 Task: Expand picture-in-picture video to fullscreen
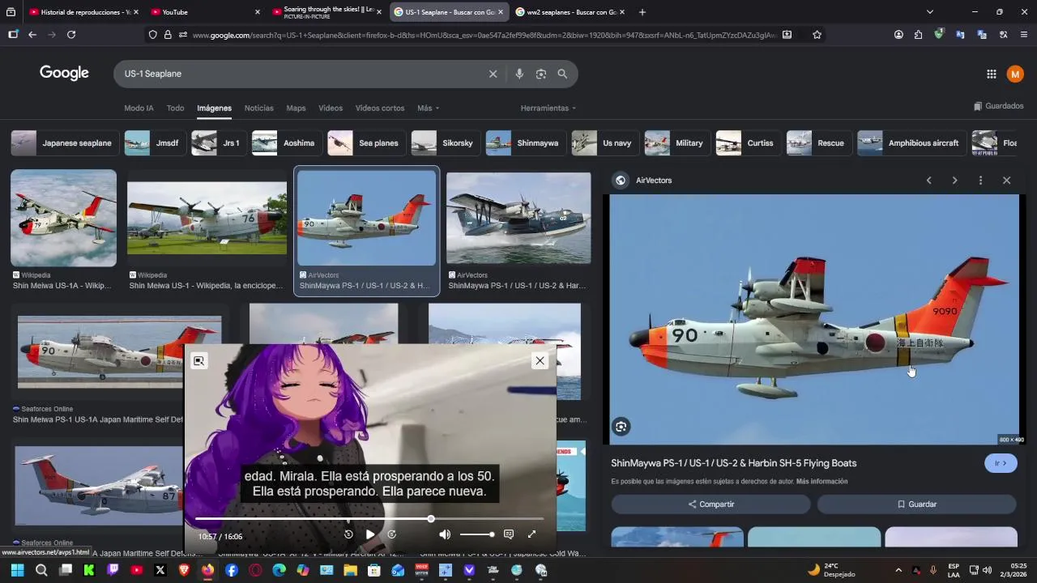(x=531, y=534)
